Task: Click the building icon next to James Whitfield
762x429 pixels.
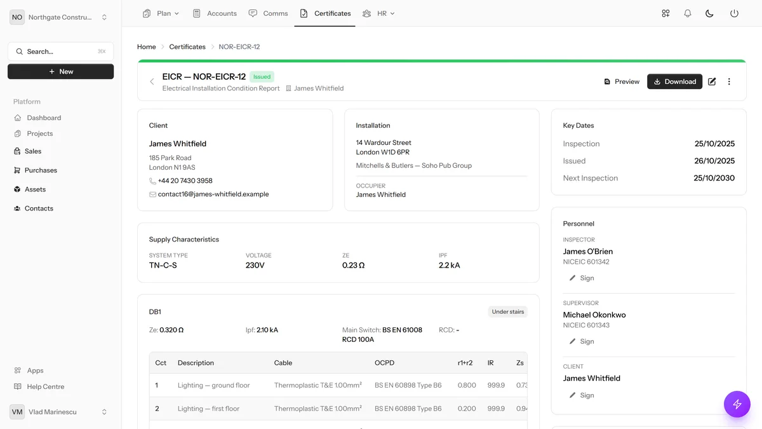Action: coord(288,88)
